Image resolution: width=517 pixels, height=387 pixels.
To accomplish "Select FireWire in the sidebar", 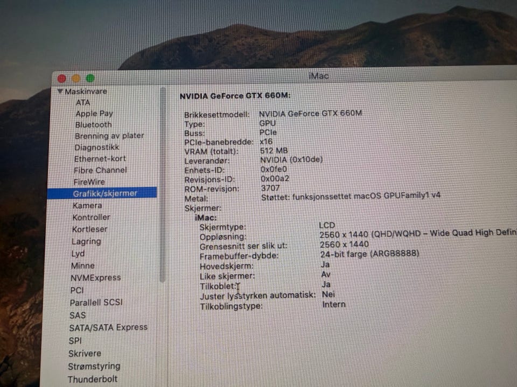I will tap(89, 182).
